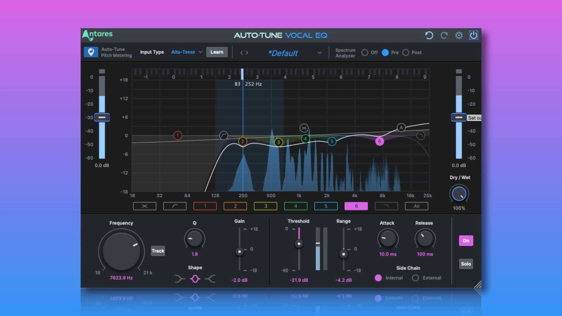Open the Input Type Alto-Tenor dropdown
This screenshot has width=562, height=316.
187,52
